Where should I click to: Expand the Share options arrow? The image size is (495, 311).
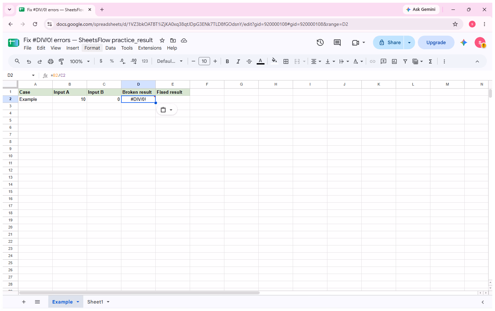(409, 42)
